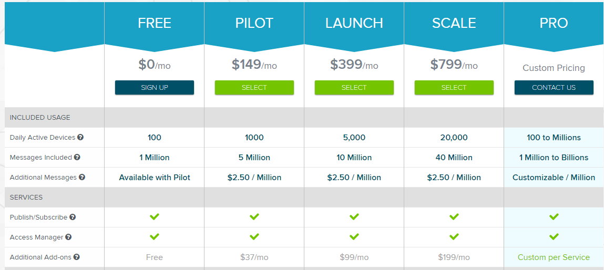Click Publish/Subscribe checkmark in FREE column

tap(155, 217)
